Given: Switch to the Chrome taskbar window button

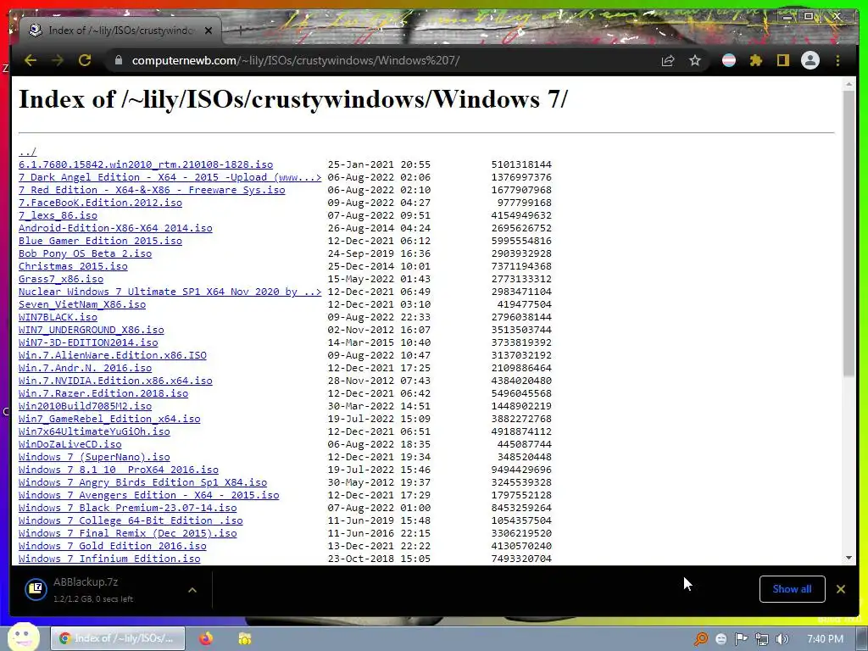Looking at the screenshot, I should pyautogui.click(x=118, y=638).
